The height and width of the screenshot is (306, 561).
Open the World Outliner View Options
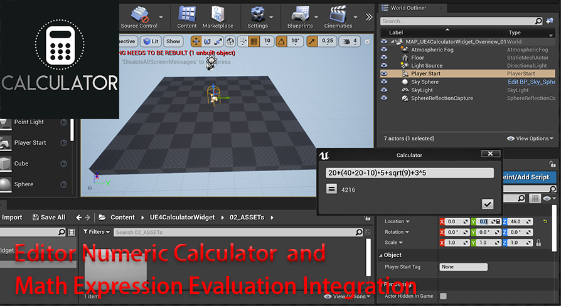[x=530, y=139]
